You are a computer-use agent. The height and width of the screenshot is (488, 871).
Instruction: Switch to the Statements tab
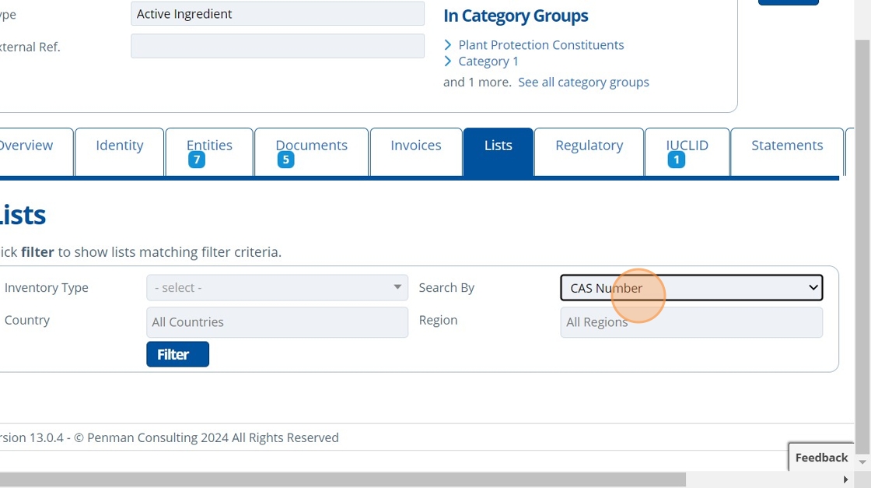(786, 146)
